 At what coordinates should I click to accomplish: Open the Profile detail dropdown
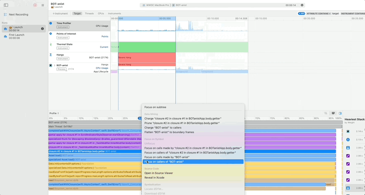(54, 113)
